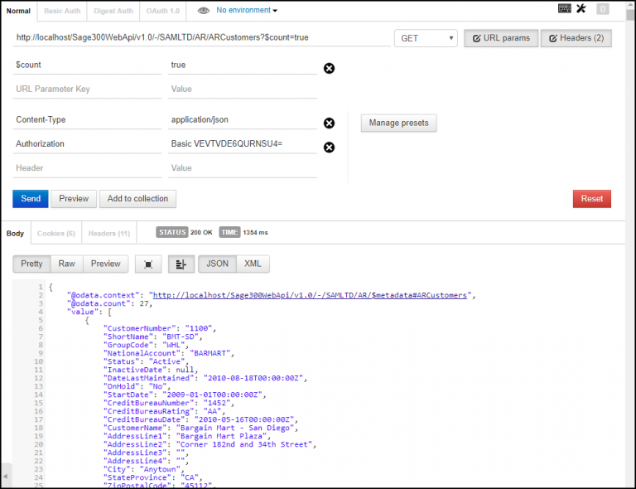The width and height of the screenshot is (636, 489).
Task: Open settings wrench icon
Action: pos(581,8)
